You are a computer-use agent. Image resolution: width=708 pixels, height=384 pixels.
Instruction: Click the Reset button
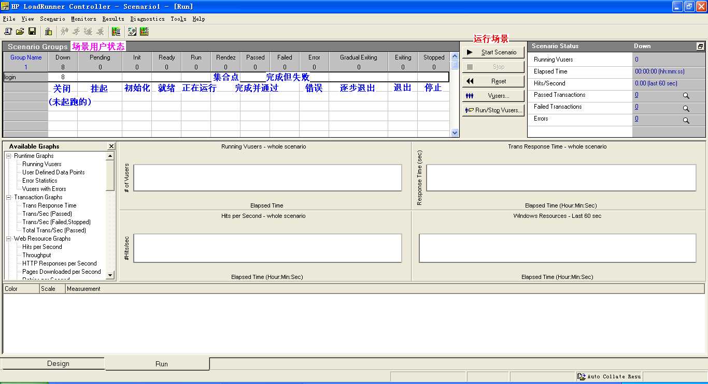coord(493,81)
